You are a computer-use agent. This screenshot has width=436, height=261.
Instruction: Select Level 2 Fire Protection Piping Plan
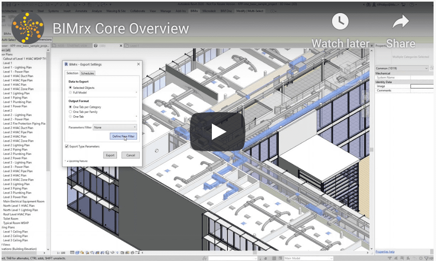(x=24, y=124)
